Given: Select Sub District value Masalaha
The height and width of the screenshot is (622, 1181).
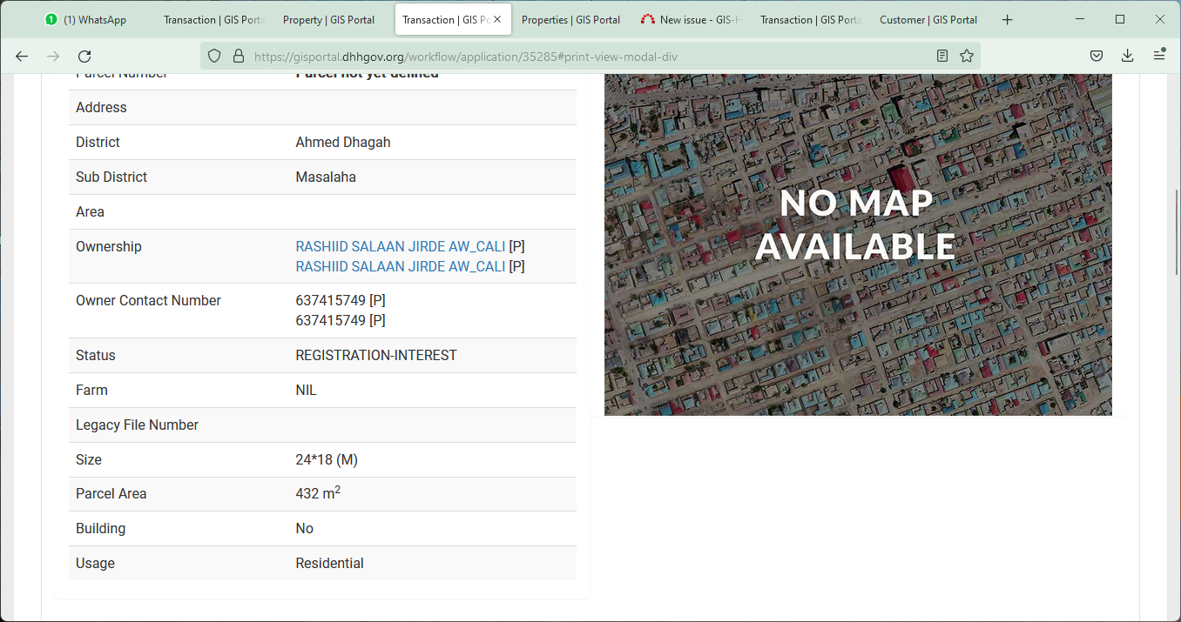Looking at the screenshot, I should [x=326, y=177].
